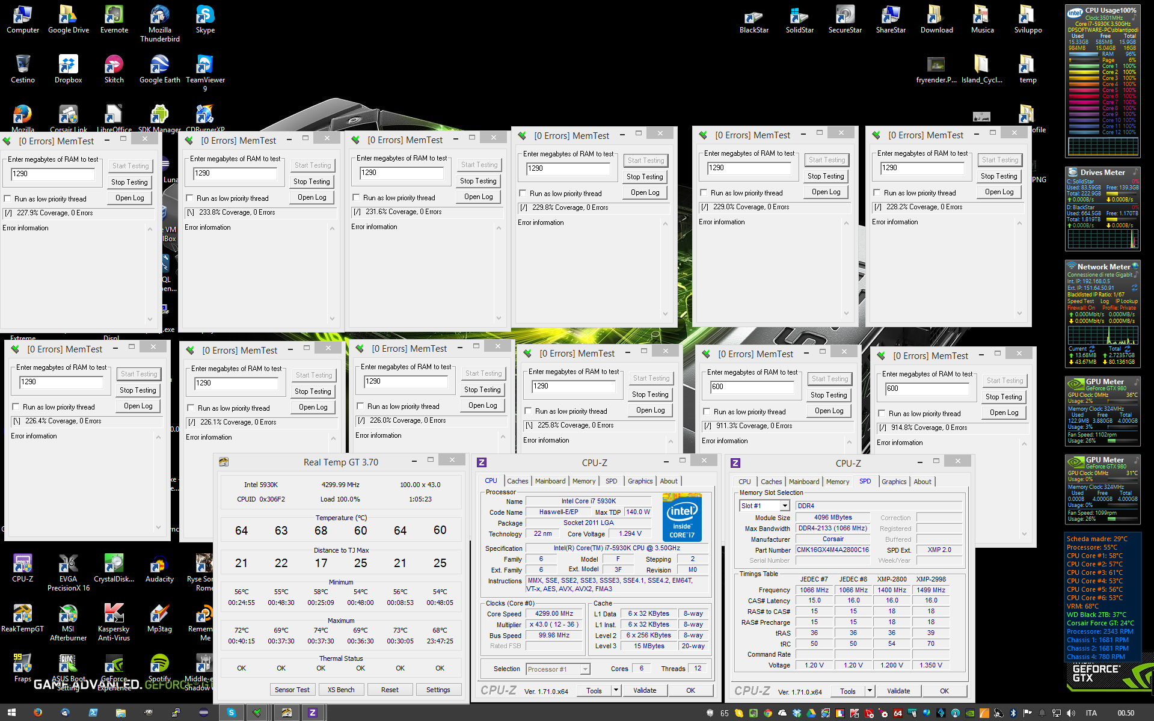Open the EVGA PrecisionX 16 desktop icon
The height and width of the screenshot is (721, 1154).
click(68, 572)
